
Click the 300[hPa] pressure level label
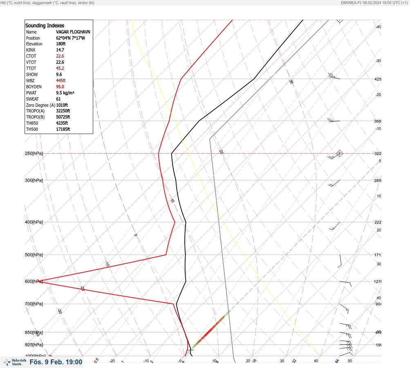34,180
